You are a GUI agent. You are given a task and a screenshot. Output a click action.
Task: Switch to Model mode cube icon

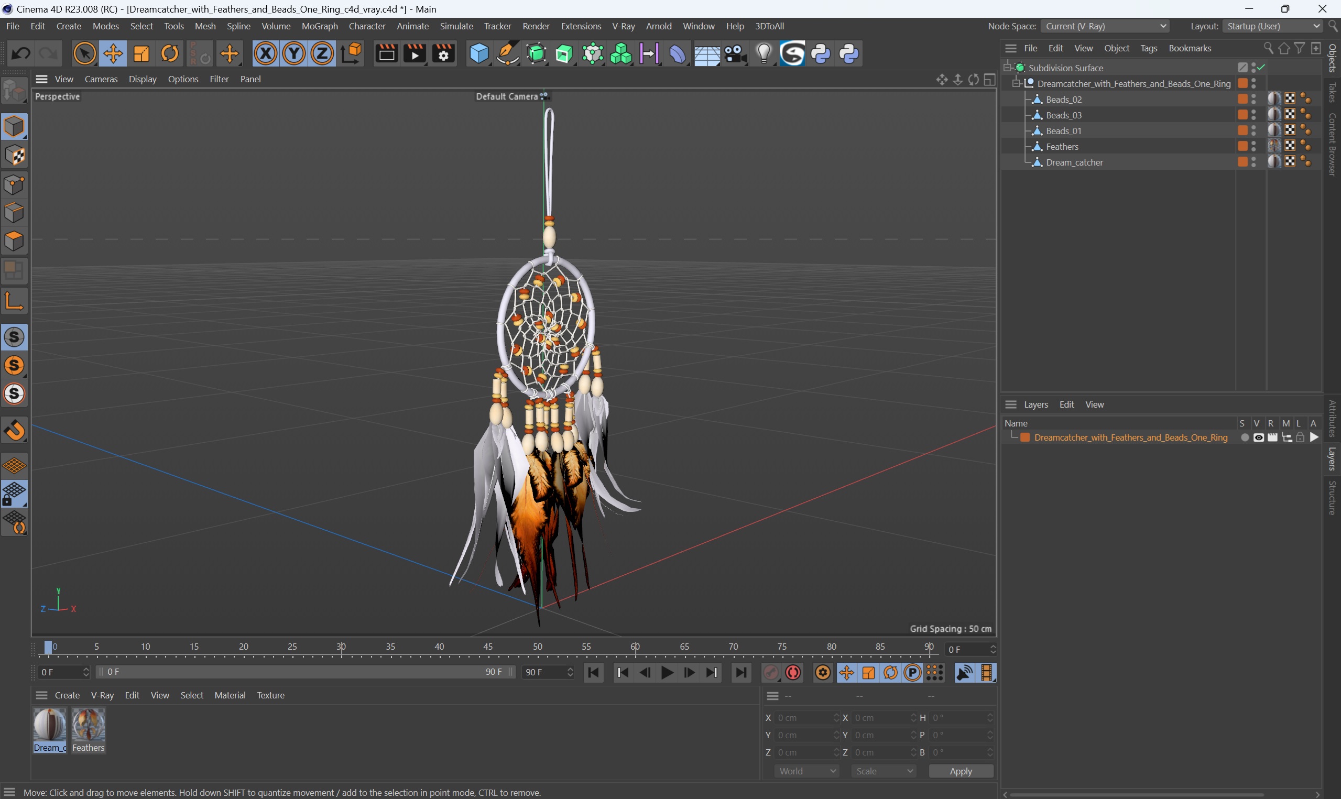pos(14,126)
